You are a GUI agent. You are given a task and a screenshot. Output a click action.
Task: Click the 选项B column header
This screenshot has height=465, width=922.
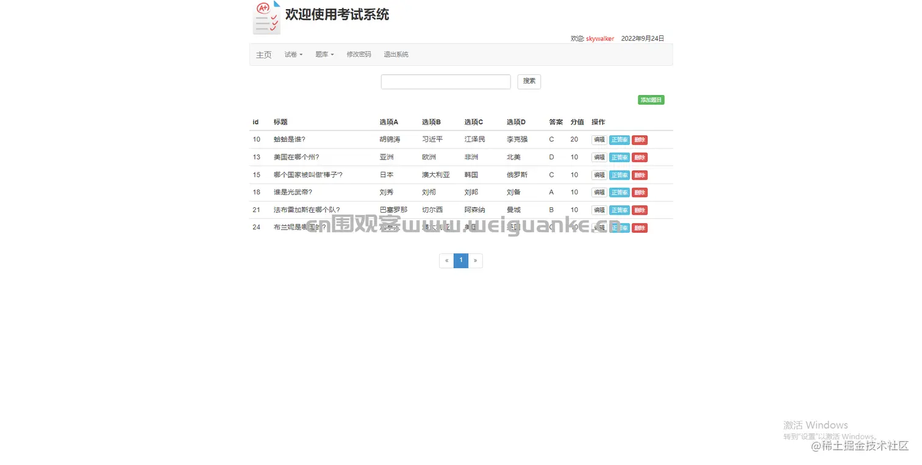pyautogui.click(x=431, y=122)
